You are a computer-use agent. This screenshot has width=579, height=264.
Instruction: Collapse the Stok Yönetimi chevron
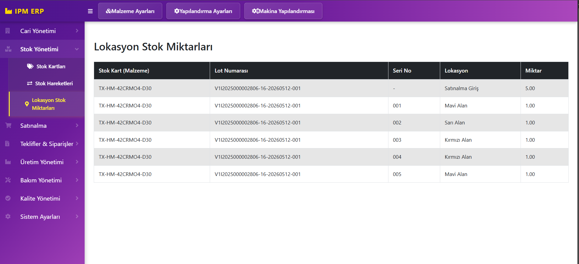pos(77,49)
